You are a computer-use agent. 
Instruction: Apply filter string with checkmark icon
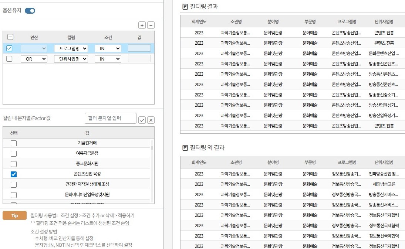click(142, 120)
